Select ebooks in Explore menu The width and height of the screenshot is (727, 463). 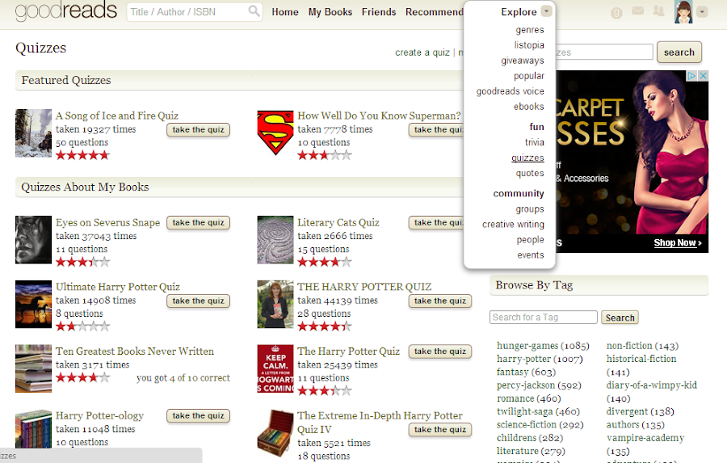528,106
